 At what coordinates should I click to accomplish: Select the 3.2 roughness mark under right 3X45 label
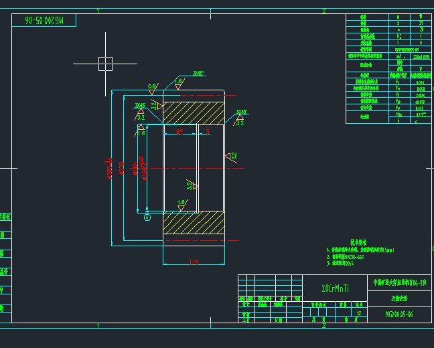click(x=239, y=120)
